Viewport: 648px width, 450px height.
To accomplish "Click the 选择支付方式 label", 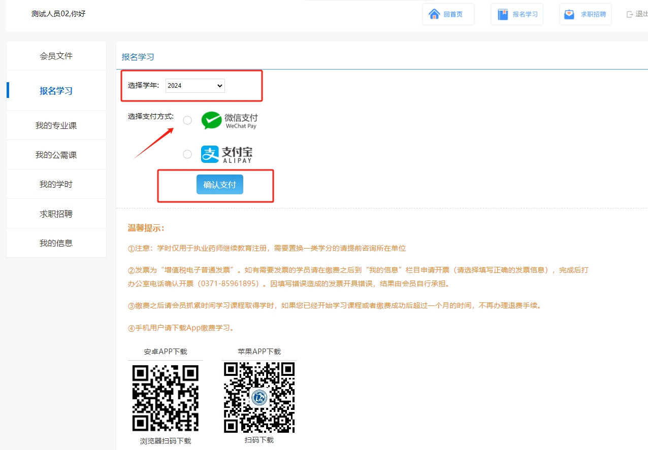I will pos(151,116).
